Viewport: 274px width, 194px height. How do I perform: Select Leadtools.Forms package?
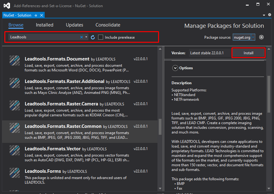(x=80, y=177)
